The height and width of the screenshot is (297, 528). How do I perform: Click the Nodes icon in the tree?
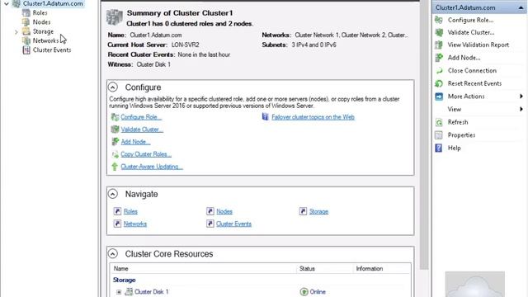point(26,22)
